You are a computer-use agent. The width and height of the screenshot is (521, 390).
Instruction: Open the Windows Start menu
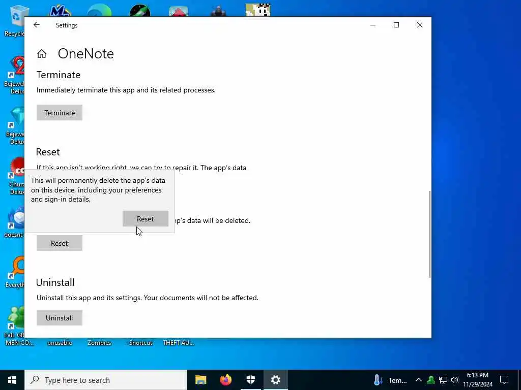pos(12,380)
